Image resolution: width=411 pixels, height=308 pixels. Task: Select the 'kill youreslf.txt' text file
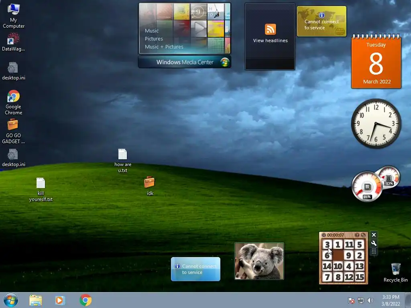coord(41,190)
